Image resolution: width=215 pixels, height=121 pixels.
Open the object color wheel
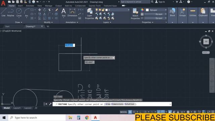[142, 10]
